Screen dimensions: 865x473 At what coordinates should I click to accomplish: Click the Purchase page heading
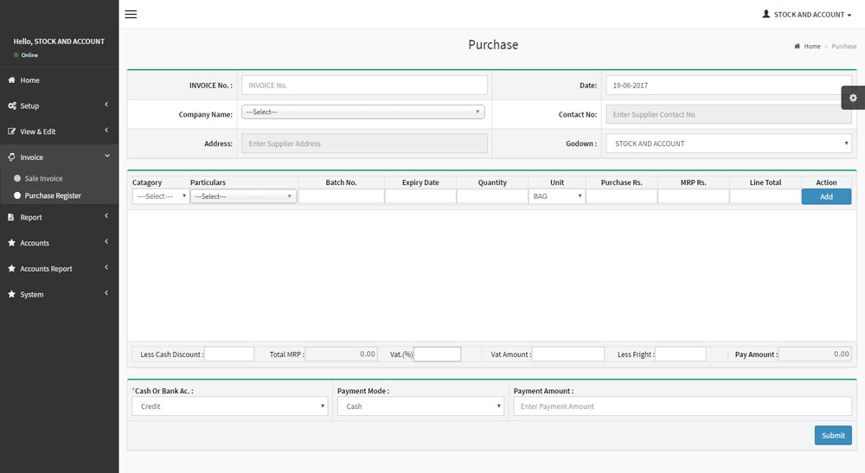click(x=493, y=45)
